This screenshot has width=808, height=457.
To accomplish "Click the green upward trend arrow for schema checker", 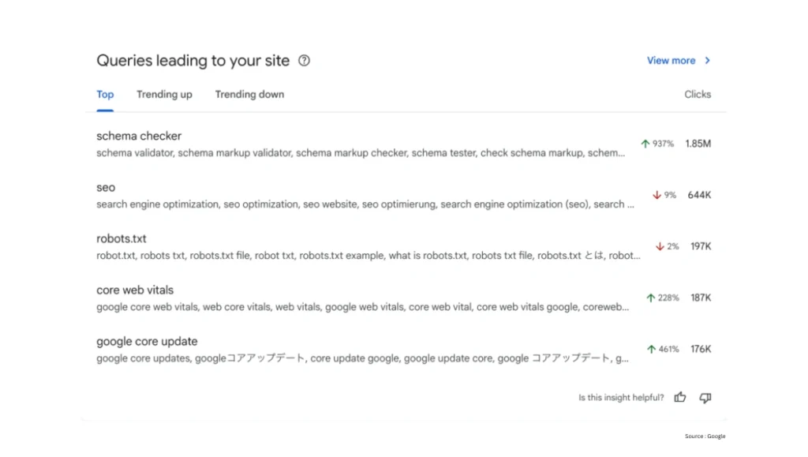I will click(645, 144).
